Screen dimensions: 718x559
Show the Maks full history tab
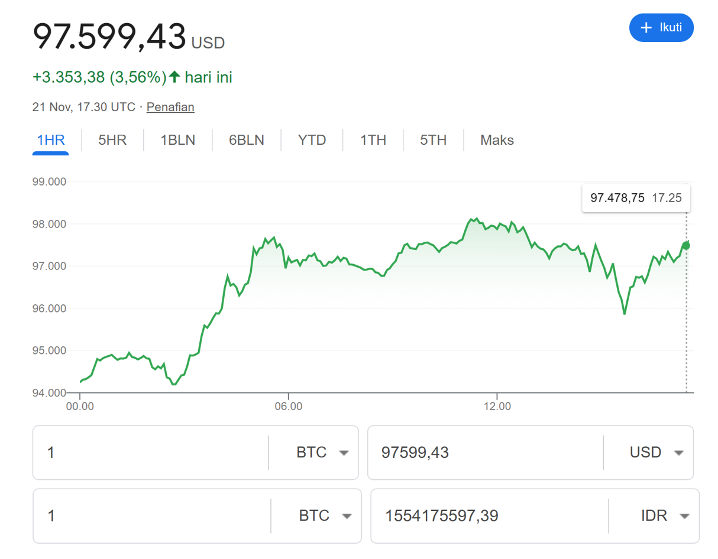pyautogui.click(x=497, y=140)
